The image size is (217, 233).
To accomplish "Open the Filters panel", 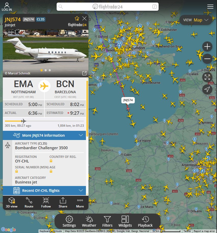I will coord(107,222).
